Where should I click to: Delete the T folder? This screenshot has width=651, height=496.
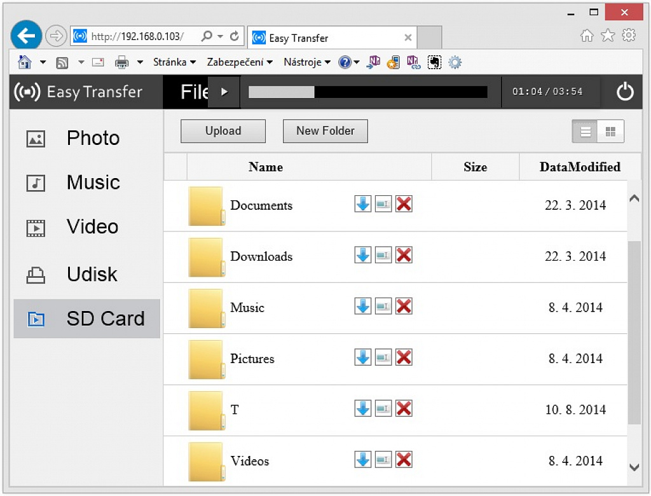point(404,408)
